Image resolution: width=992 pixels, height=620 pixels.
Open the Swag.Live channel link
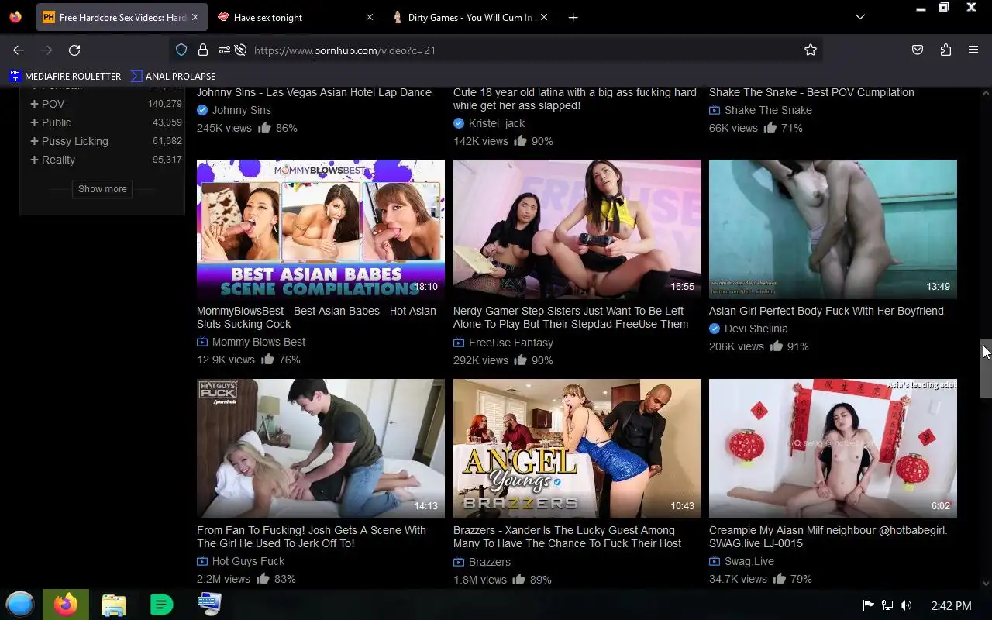[x=749, y=561]
